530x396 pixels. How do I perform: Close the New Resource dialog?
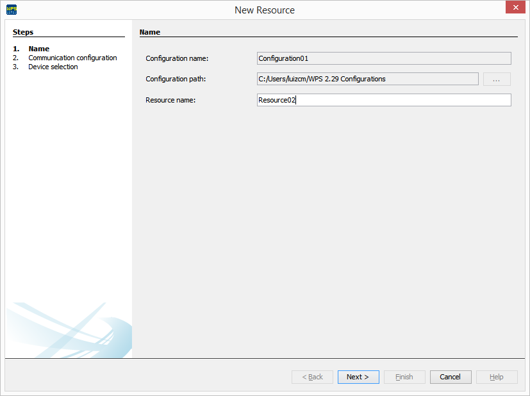(x=515, y=7)
